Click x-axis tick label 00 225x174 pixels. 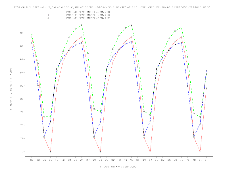pos(32,160)
